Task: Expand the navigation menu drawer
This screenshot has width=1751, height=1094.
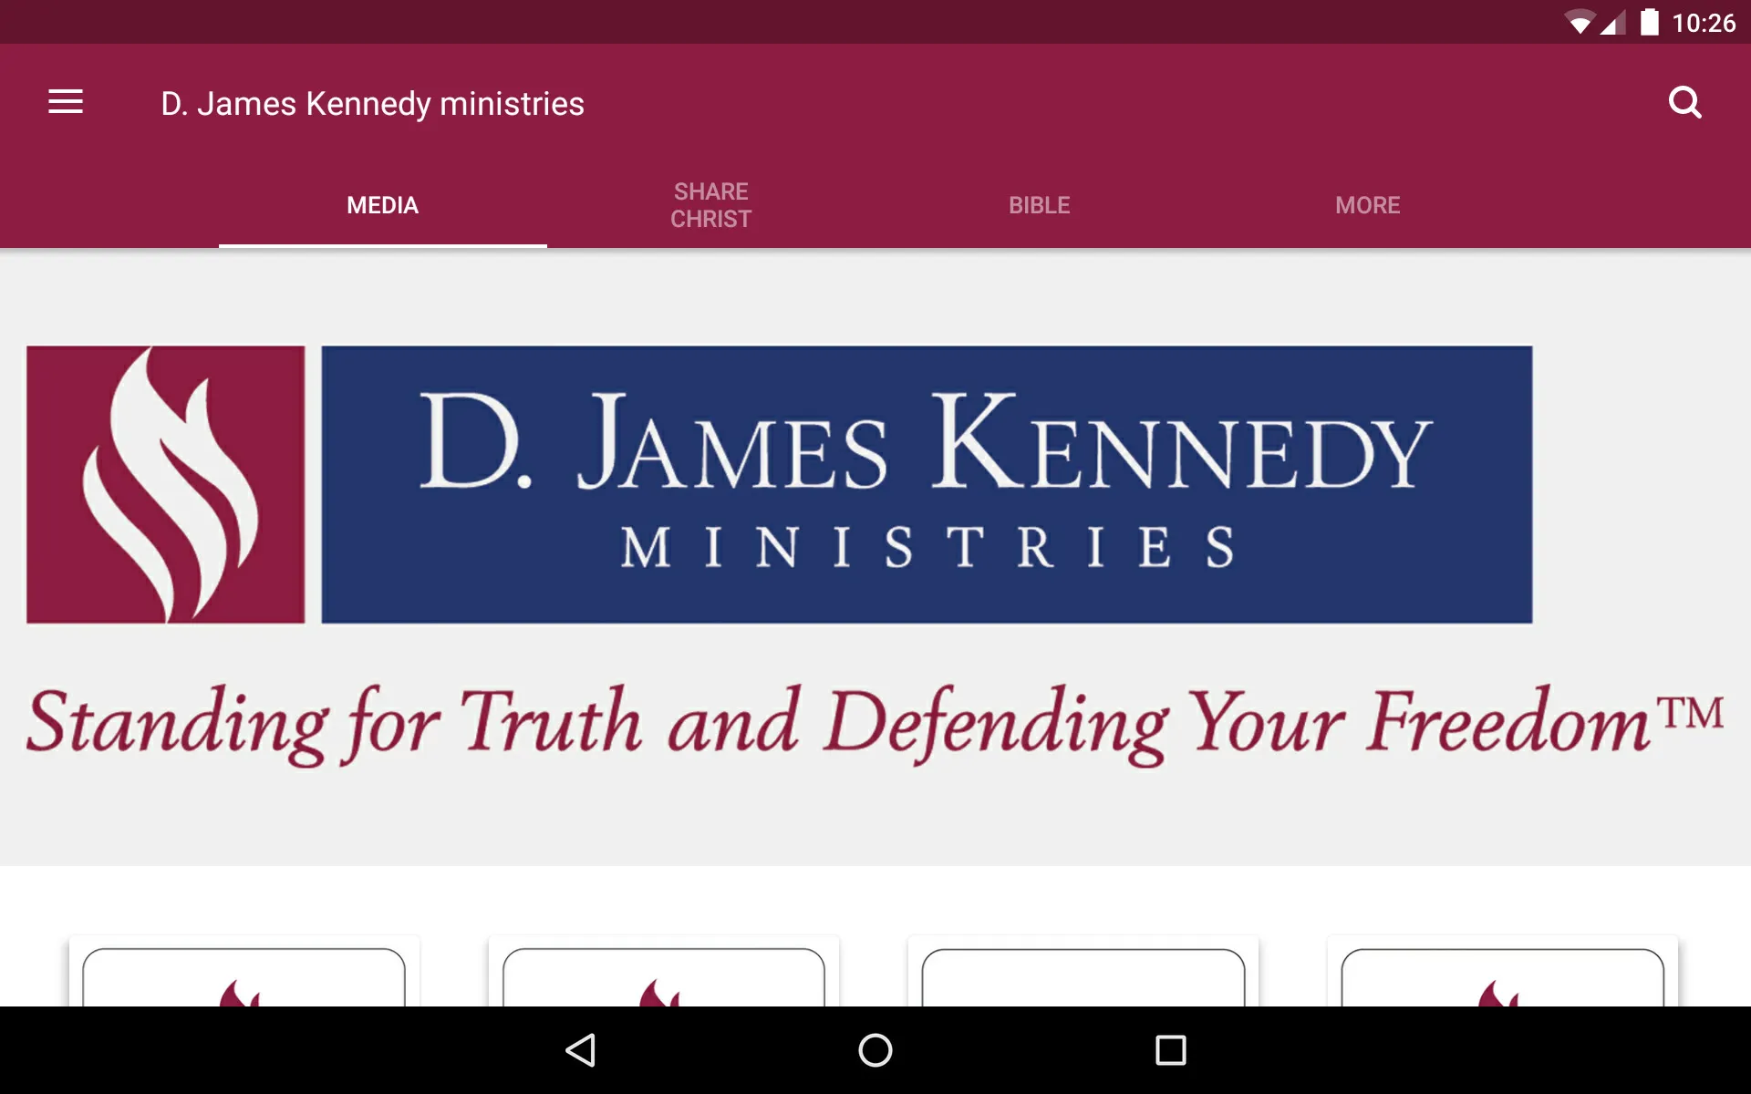Action: click(x=66, y=103)
